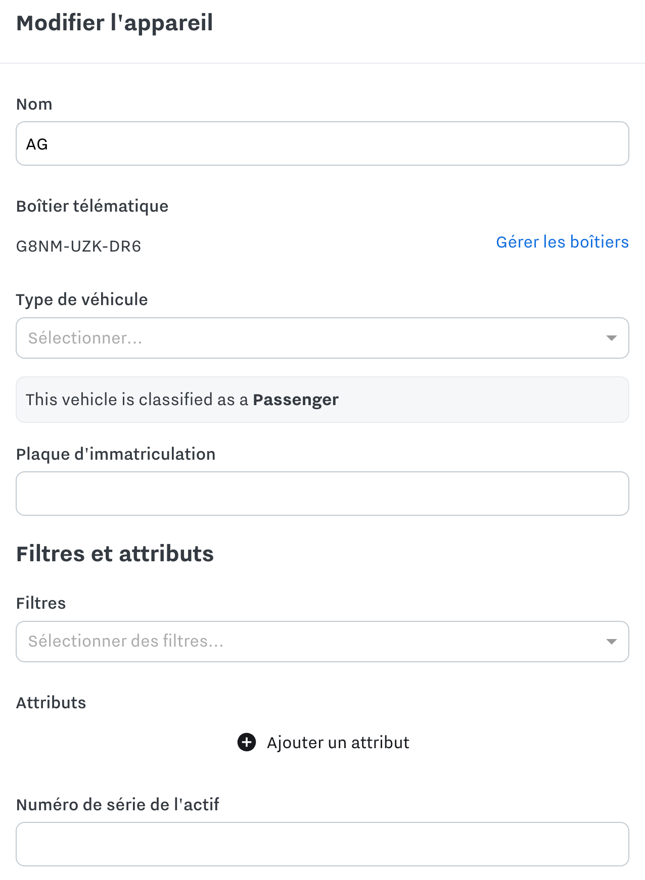Click the Filtres dropdown arrow icon
The image size is (645, 880).
click(x=611, y=642)
